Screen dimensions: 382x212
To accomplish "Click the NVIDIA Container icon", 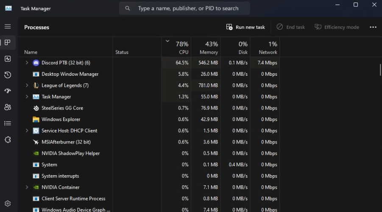I will [x=36, y=187].
